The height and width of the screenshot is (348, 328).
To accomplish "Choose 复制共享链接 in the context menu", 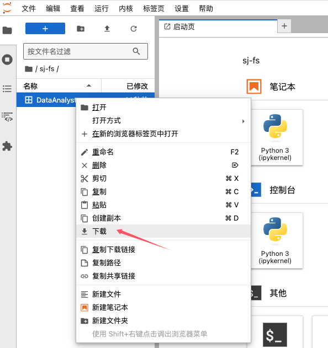I will 163,276.
